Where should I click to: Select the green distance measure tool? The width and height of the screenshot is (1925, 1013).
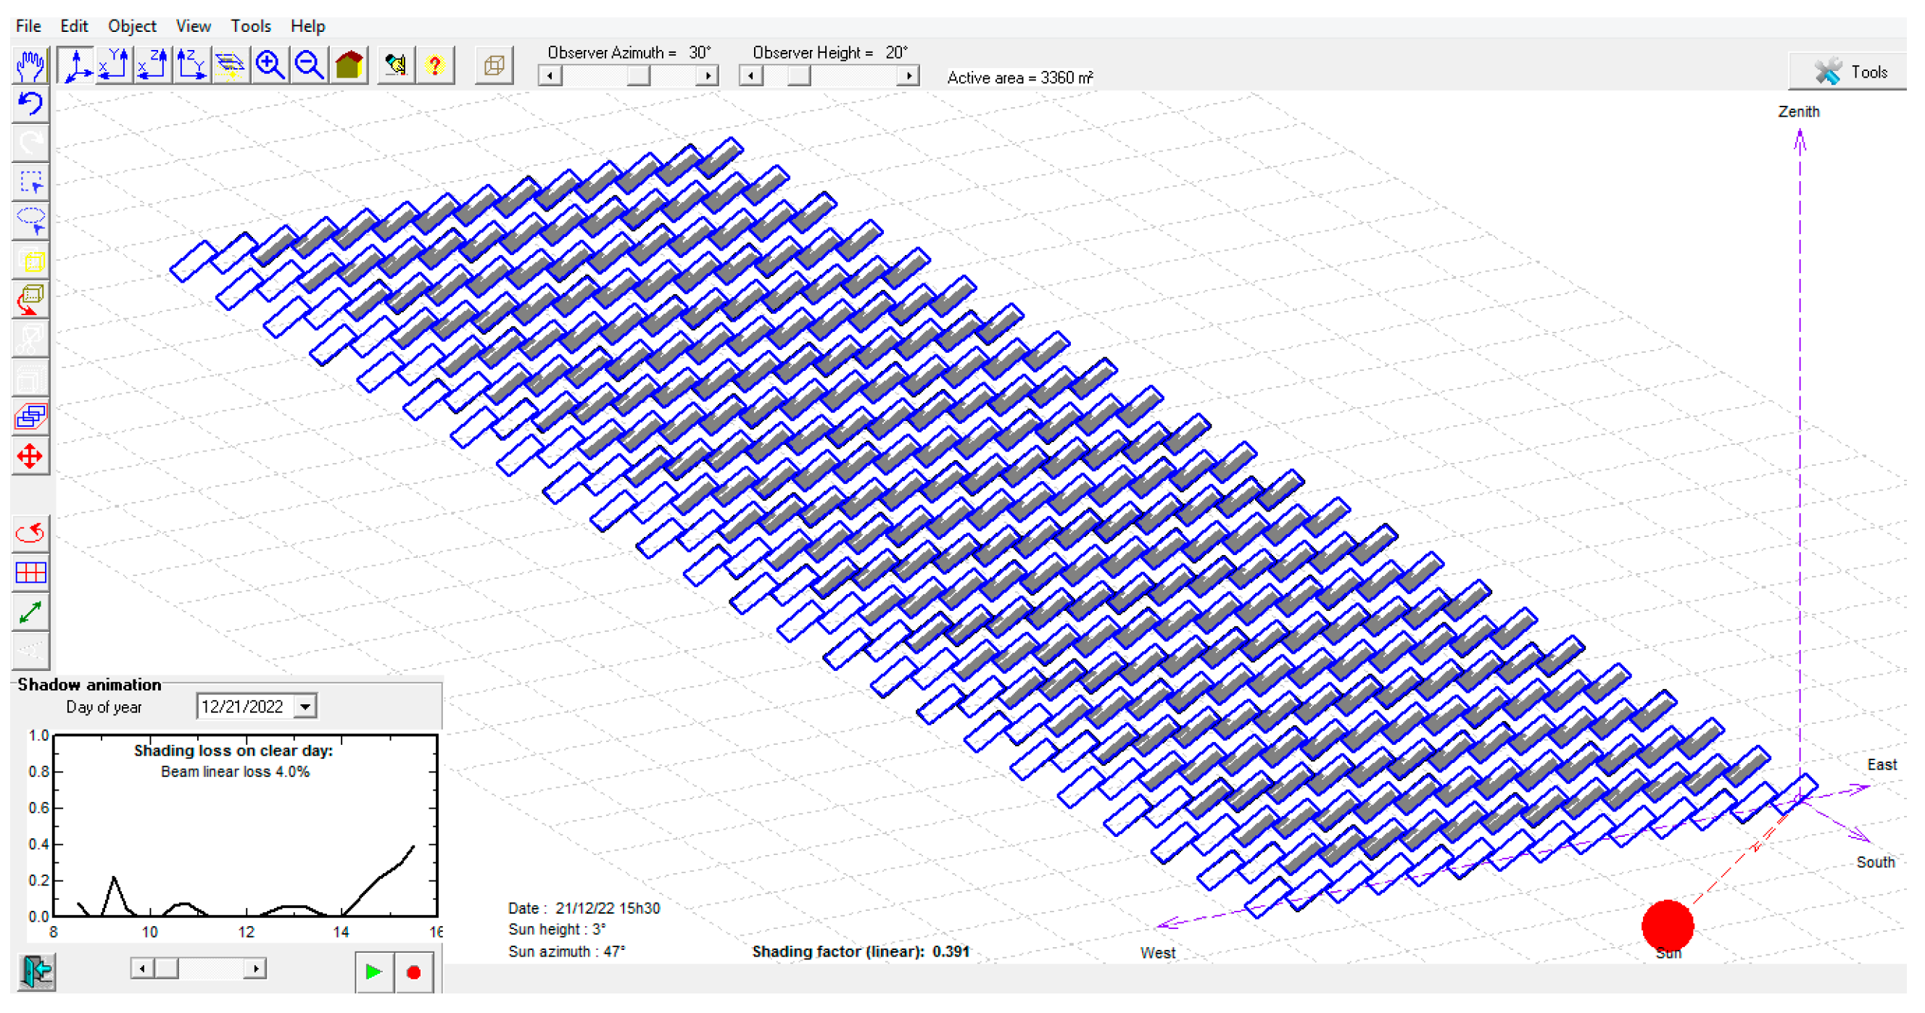click(30, 612)
